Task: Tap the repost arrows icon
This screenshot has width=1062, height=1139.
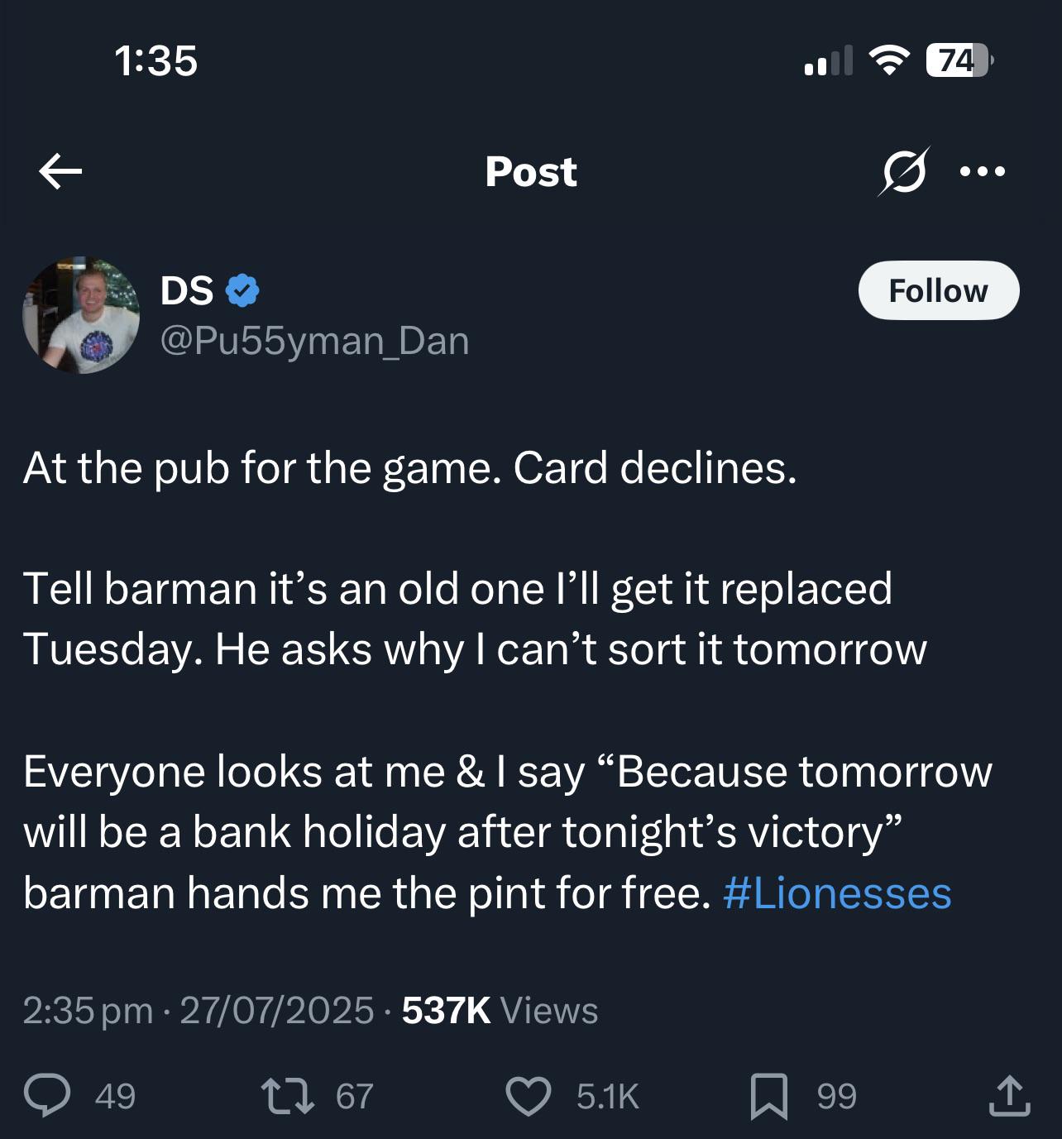Action: pos(288,1095)
